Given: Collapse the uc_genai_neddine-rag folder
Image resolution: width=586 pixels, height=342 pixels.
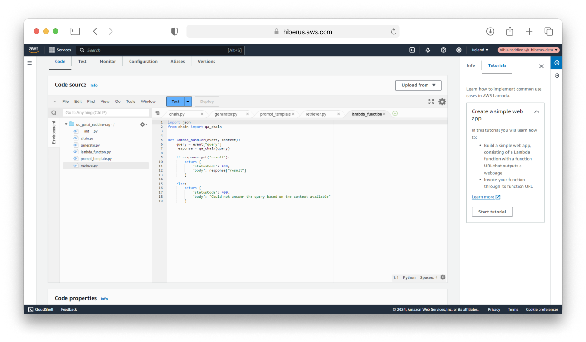Looking at the screenshot, I should (67, 124).
